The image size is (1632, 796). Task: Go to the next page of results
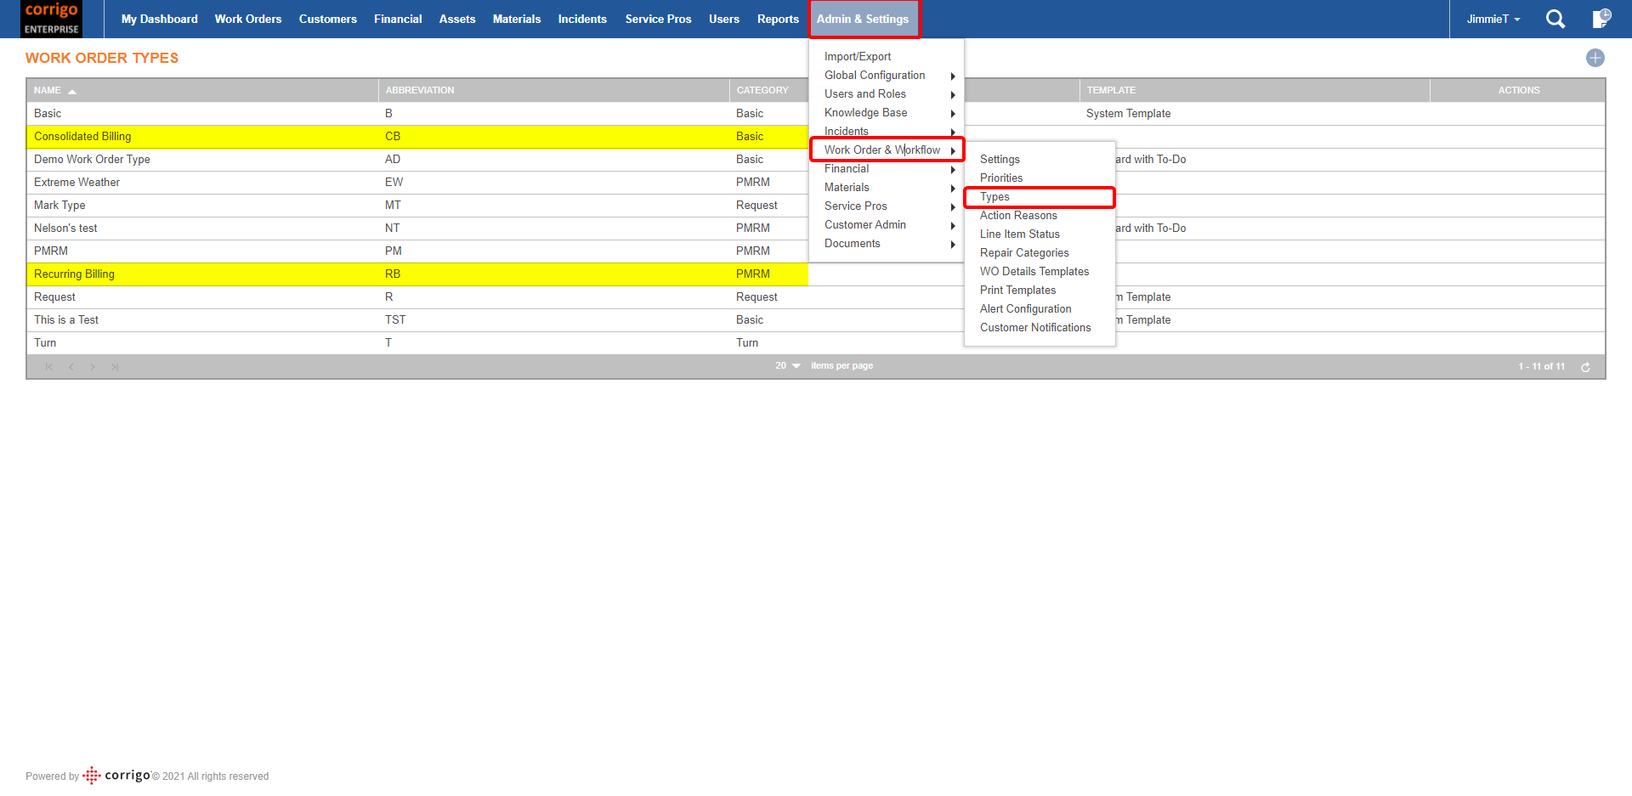[x=93, y=366]
